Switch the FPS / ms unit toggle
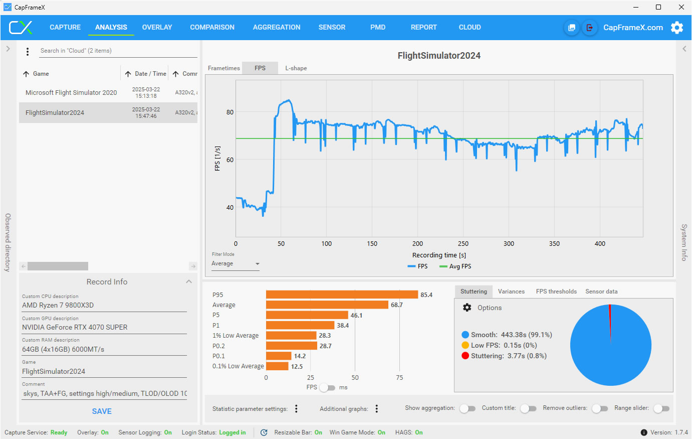This screenshot has width=692, height=439. coord(327,387)
